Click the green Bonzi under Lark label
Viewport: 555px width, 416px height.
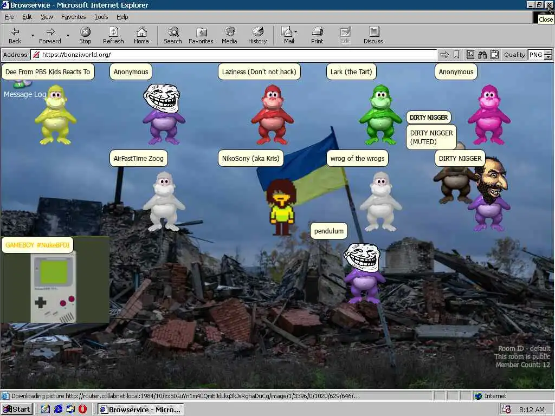coord(380,114)
